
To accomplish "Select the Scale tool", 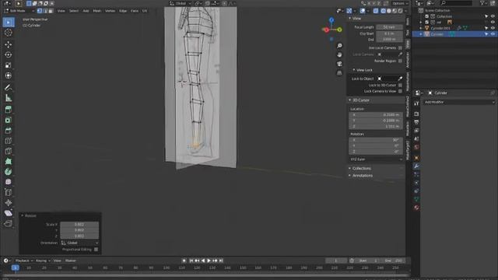I will [9, 65].
